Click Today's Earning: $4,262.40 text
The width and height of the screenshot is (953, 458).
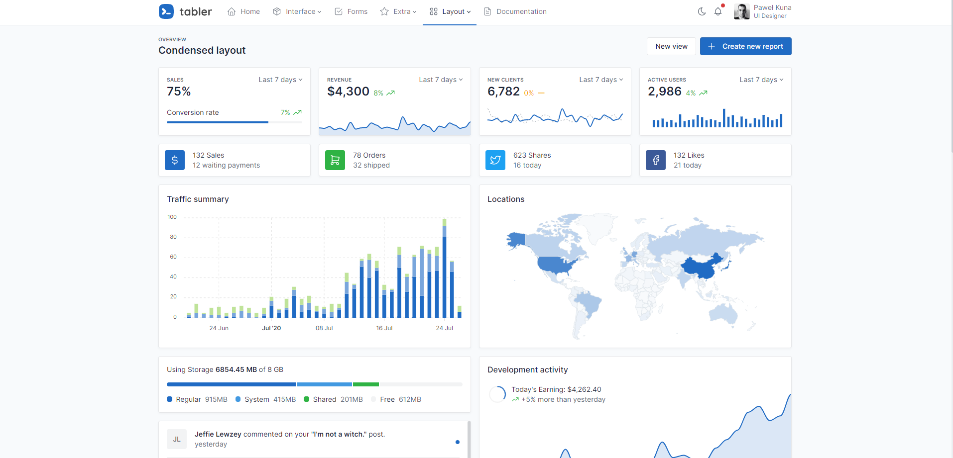click(556, 389)
